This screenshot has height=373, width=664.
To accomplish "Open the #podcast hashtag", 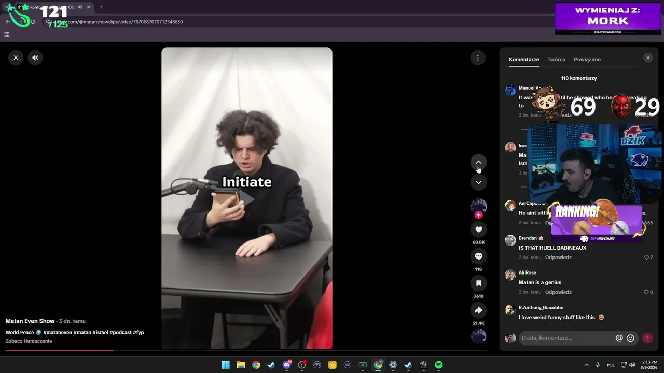I will [120, 332].
